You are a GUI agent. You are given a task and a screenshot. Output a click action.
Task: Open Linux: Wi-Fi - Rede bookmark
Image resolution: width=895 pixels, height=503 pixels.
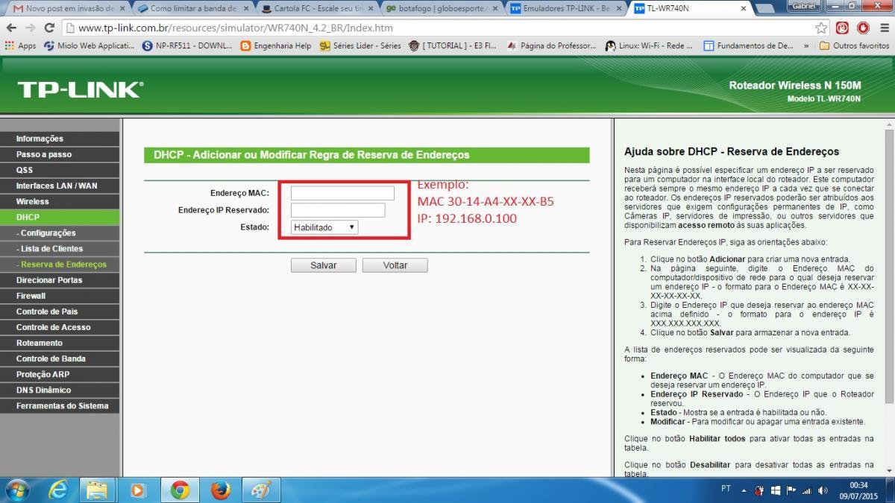650,45
